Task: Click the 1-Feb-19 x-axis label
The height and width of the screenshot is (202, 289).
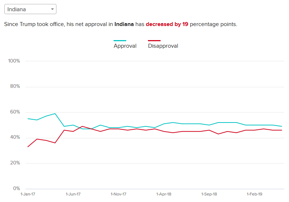Action: [x=255, y=194]
